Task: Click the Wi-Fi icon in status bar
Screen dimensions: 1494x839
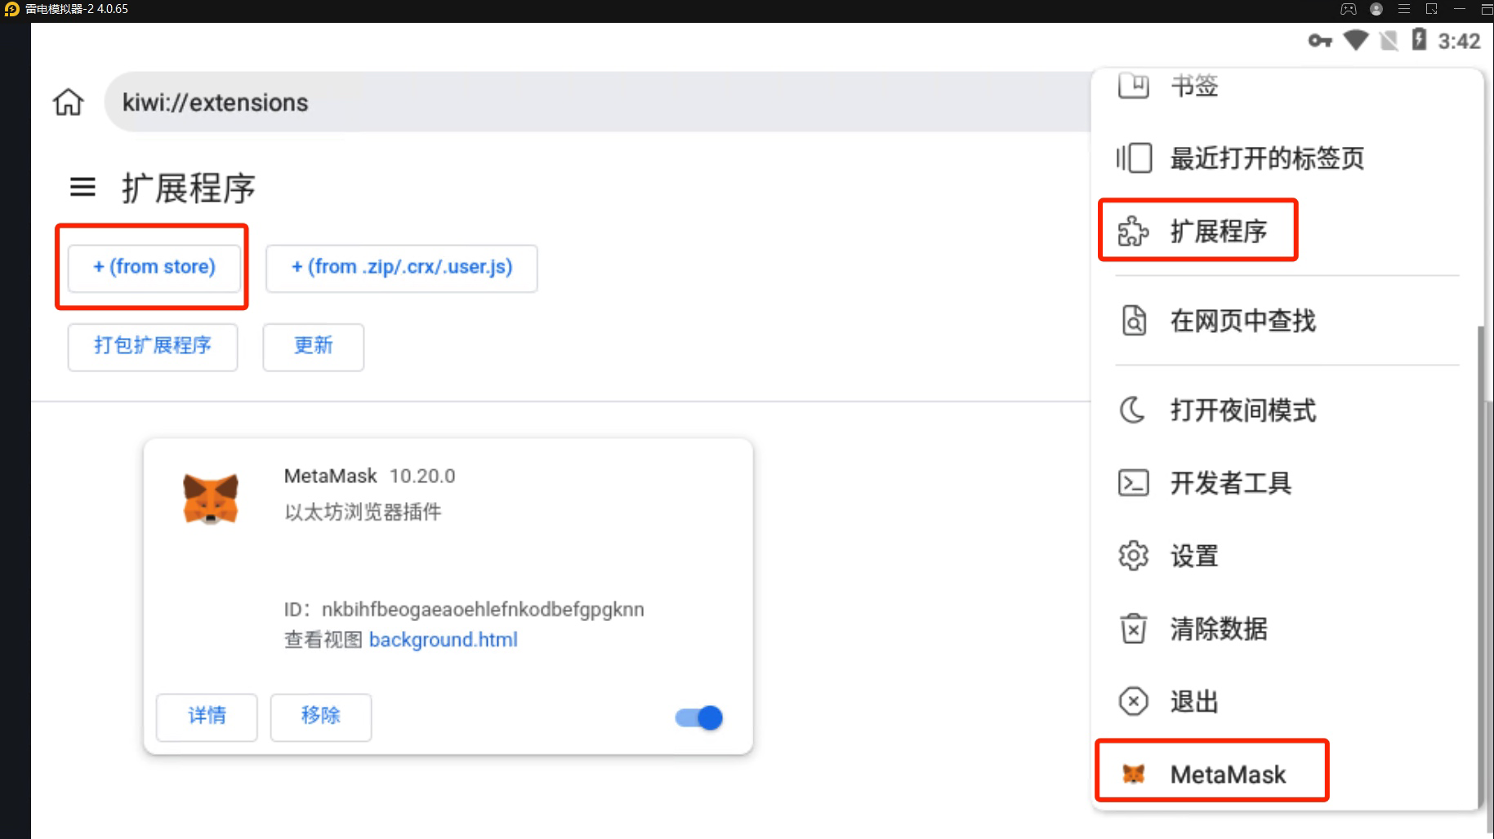Action: click(1356, 40)
